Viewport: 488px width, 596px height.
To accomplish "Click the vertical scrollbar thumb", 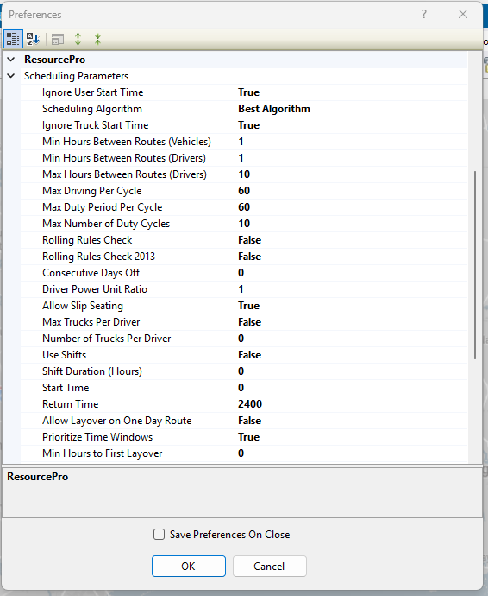I will [475, 265].
